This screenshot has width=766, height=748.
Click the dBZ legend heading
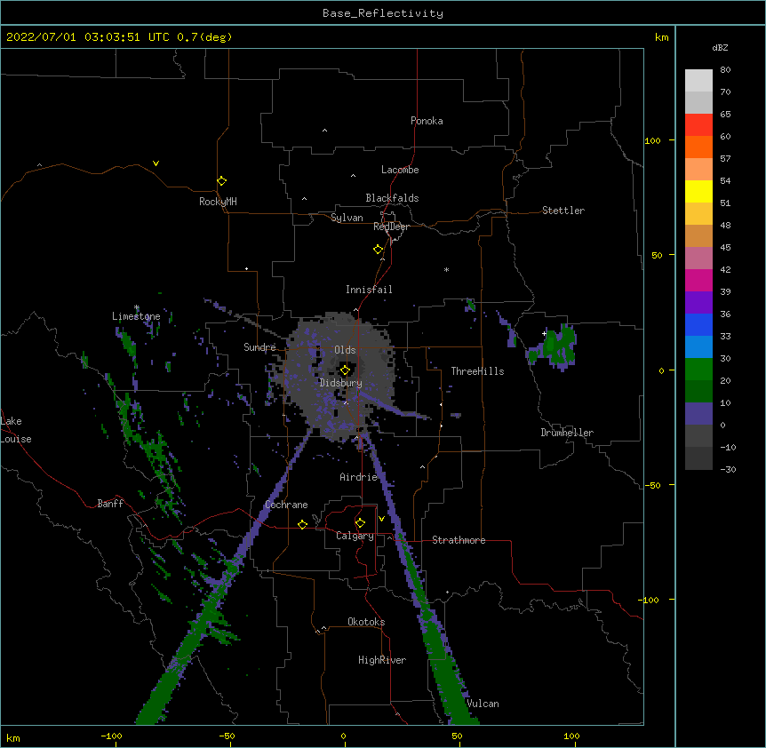point(720,48)
